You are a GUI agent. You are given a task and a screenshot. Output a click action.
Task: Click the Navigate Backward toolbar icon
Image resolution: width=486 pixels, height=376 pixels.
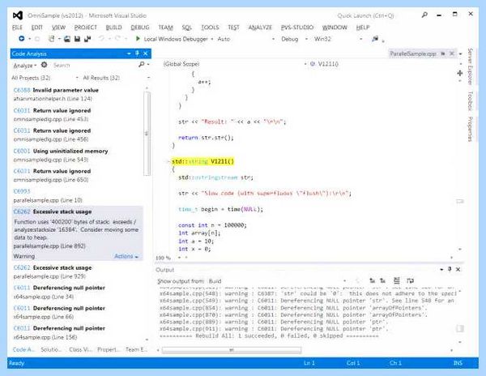pos(21,39)
